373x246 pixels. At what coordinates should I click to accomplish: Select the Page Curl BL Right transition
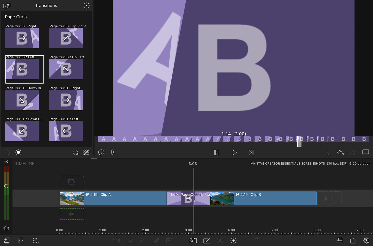click(x=22, y=38)
